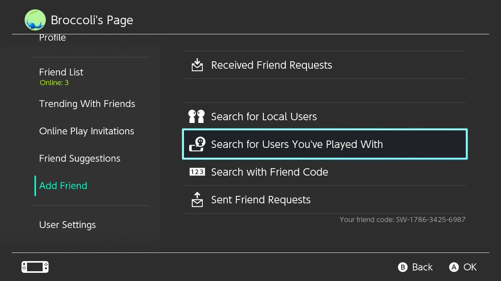Open User Settings
This screenshot has height=281, width=501.
pos(67,225)
